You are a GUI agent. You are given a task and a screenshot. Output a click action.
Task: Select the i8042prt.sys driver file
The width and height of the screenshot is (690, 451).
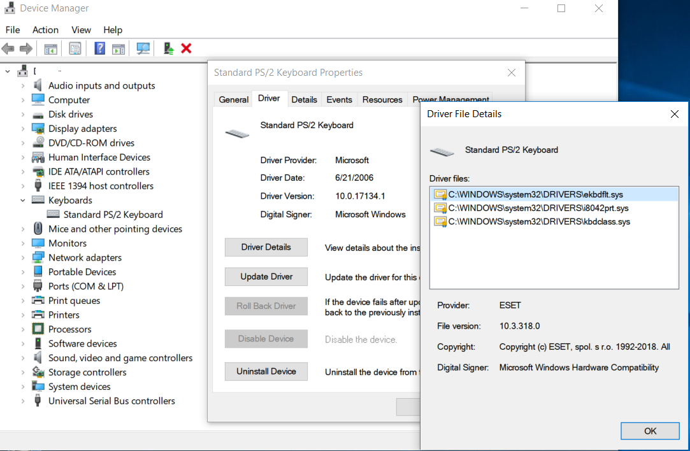tap(554, 208)
